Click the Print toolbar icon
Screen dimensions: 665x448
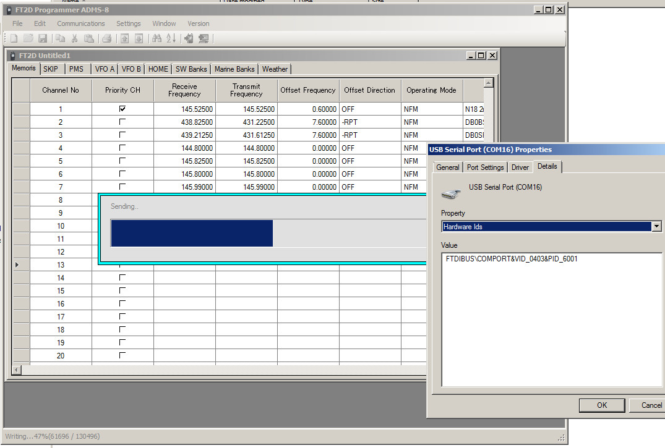coord(107,38)
